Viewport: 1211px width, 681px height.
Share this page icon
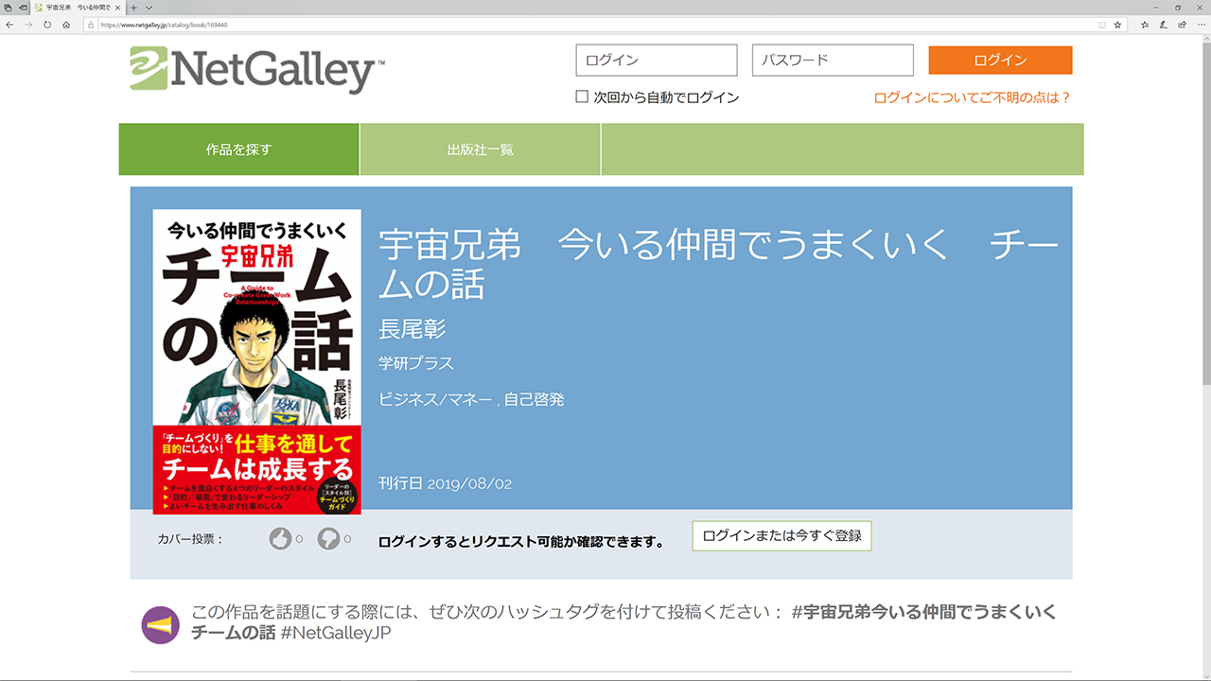click(x=1182, y=25)
